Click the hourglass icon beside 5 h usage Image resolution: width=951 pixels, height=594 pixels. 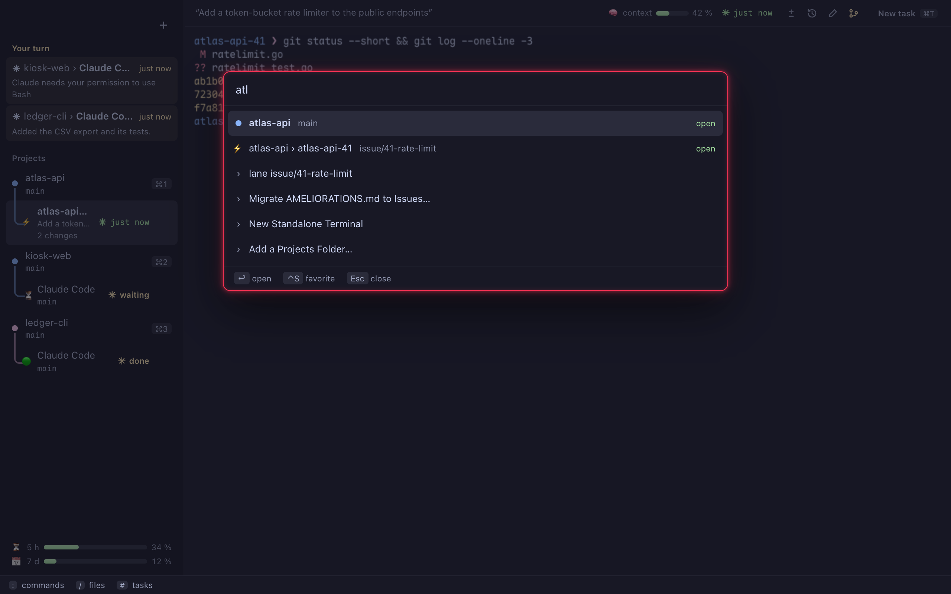click(x=16, y=547)
